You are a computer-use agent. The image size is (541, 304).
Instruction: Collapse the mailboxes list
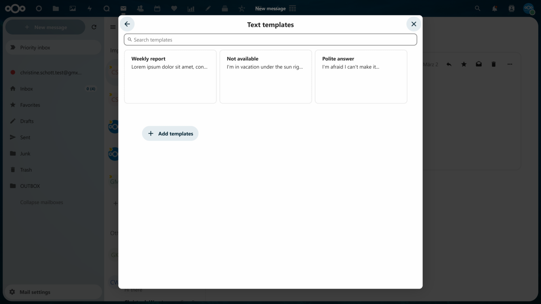[42, 202]
